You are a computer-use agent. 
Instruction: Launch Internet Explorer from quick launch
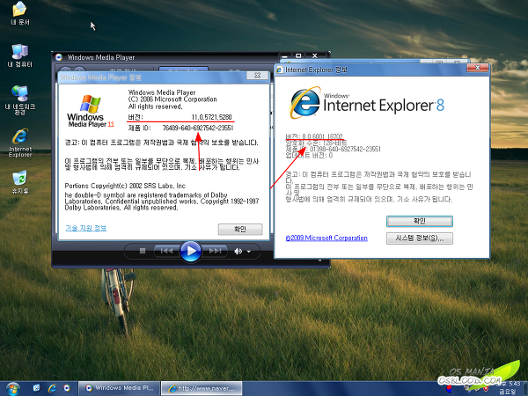click(52, 388)
